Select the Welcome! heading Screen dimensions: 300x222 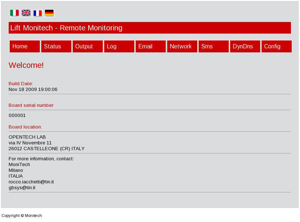point(26,65)
